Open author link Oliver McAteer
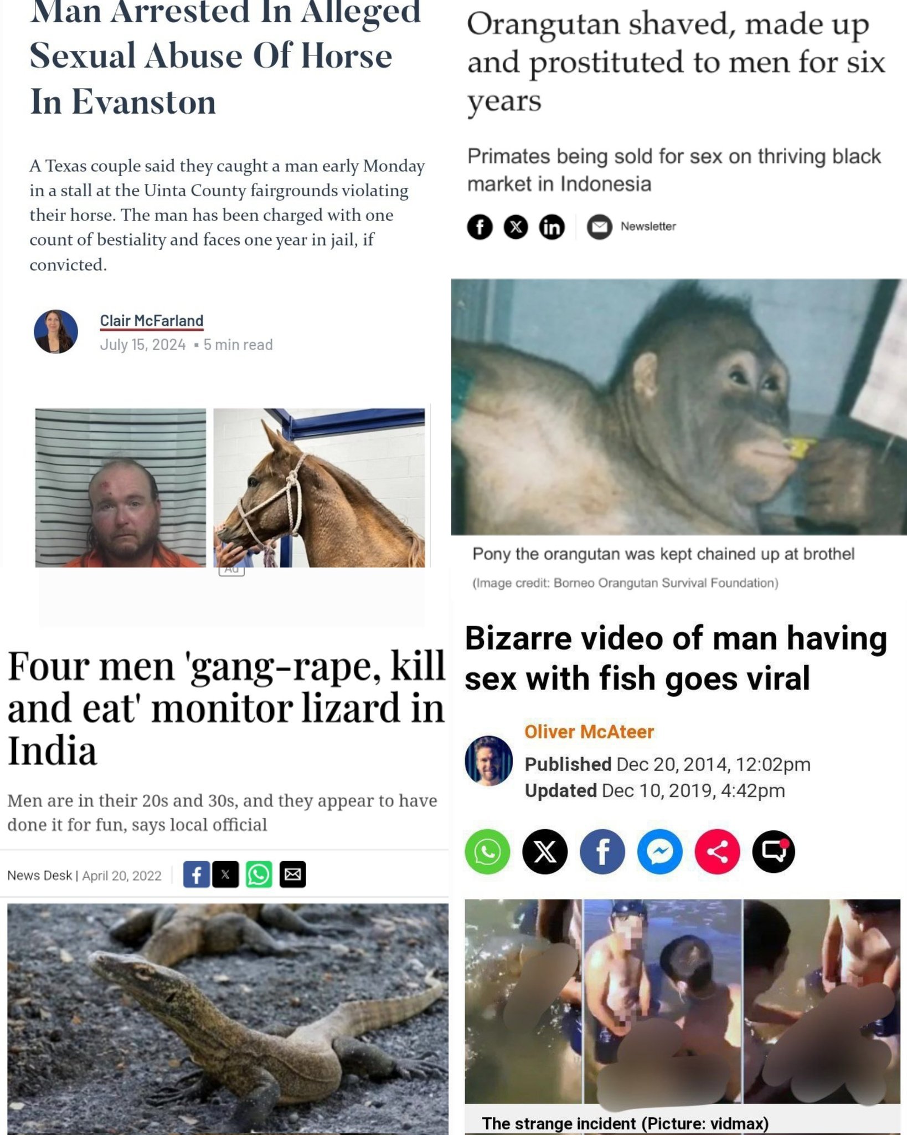Image resolution: width=907 pixels, height=1135 pixels. 589,732
